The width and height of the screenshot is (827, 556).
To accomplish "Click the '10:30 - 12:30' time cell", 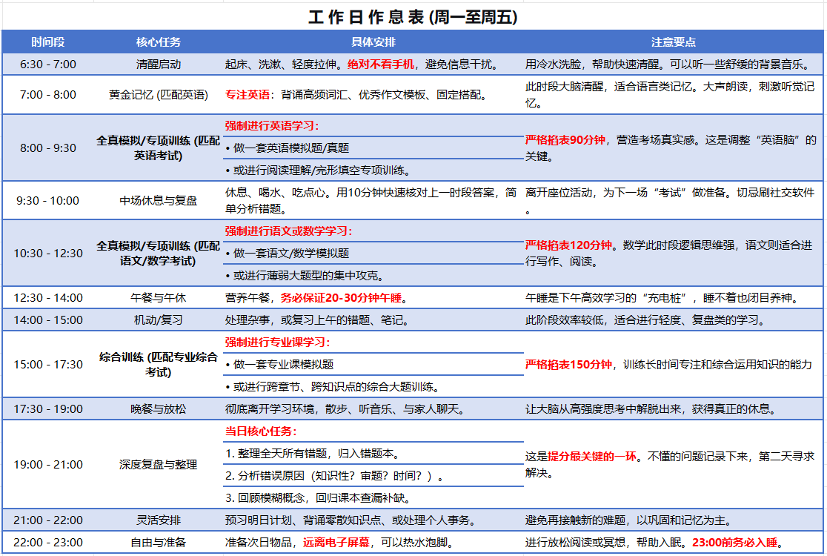I will 48,254.
